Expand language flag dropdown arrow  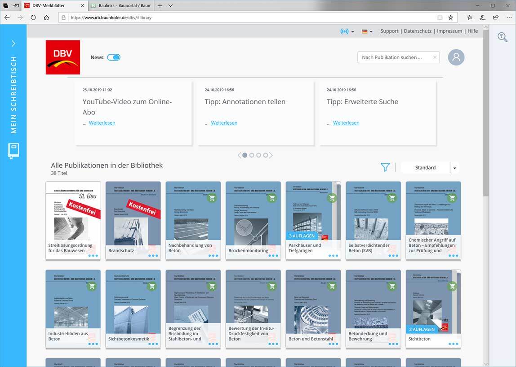tap(371, 31)
